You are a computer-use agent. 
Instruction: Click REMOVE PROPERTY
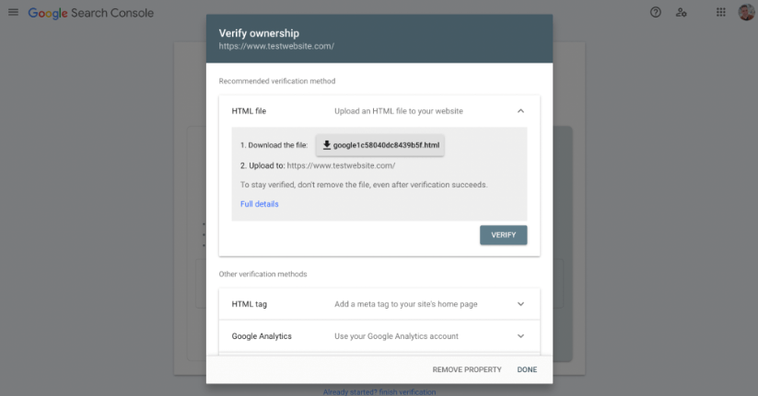tap(467, 369)
